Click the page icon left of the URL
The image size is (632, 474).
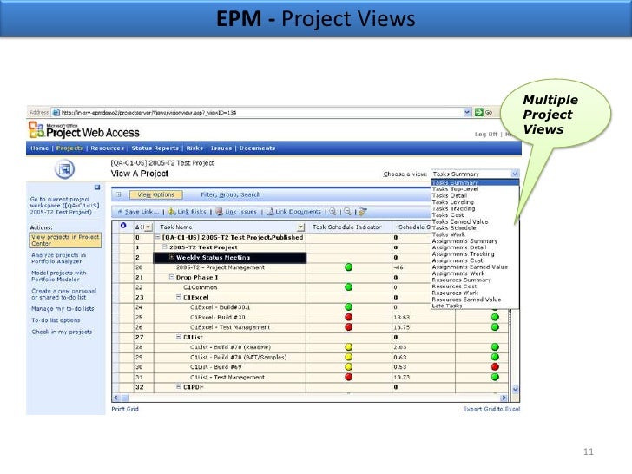[x=56, y=113]
